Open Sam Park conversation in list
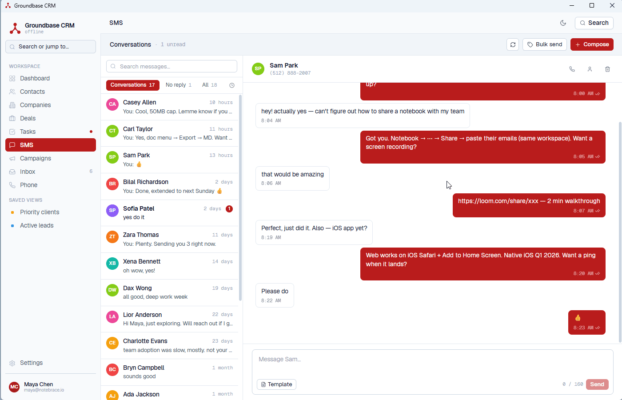 pos(170,160)
